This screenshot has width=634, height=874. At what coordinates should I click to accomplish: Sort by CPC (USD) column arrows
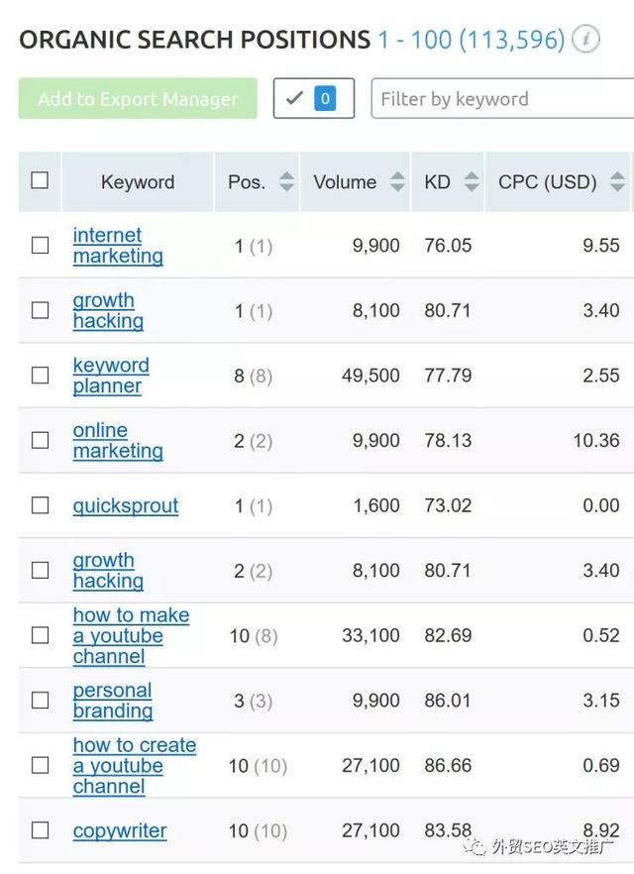click(617, 181)
